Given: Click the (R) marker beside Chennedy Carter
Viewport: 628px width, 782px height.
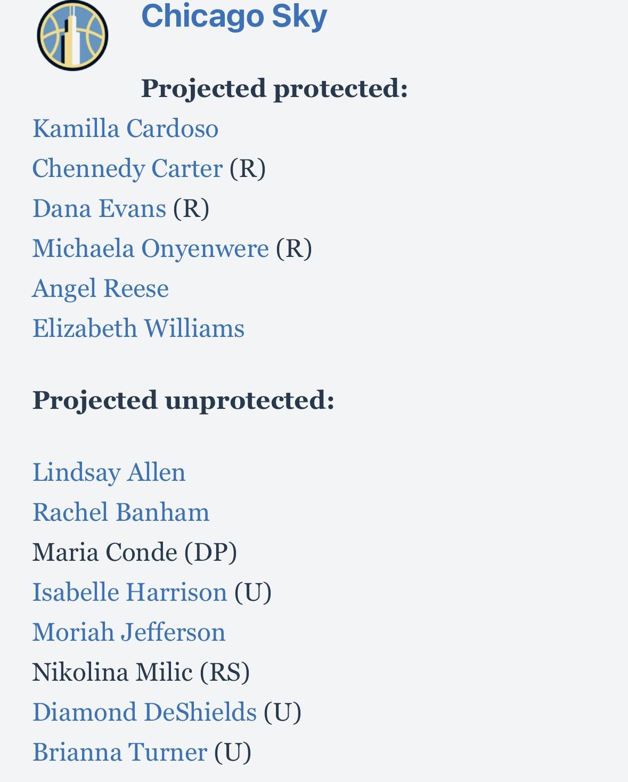Looking at the screenshot, I should pyautogui.click(x=248, y=168).
